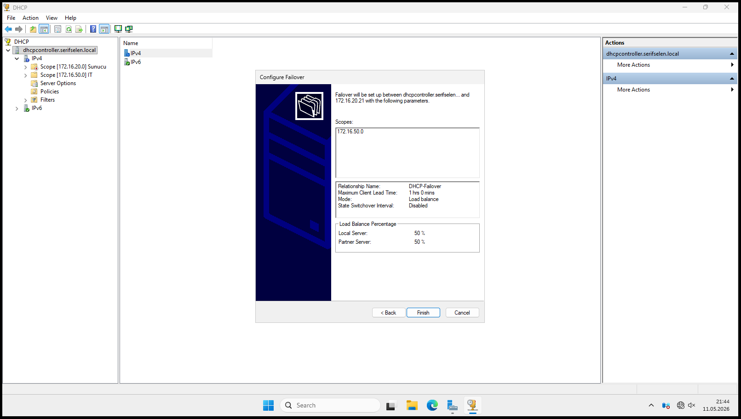Cancel the Configure Failover wizard
This screenshot has width=741, height=419.
click(462, 313)
